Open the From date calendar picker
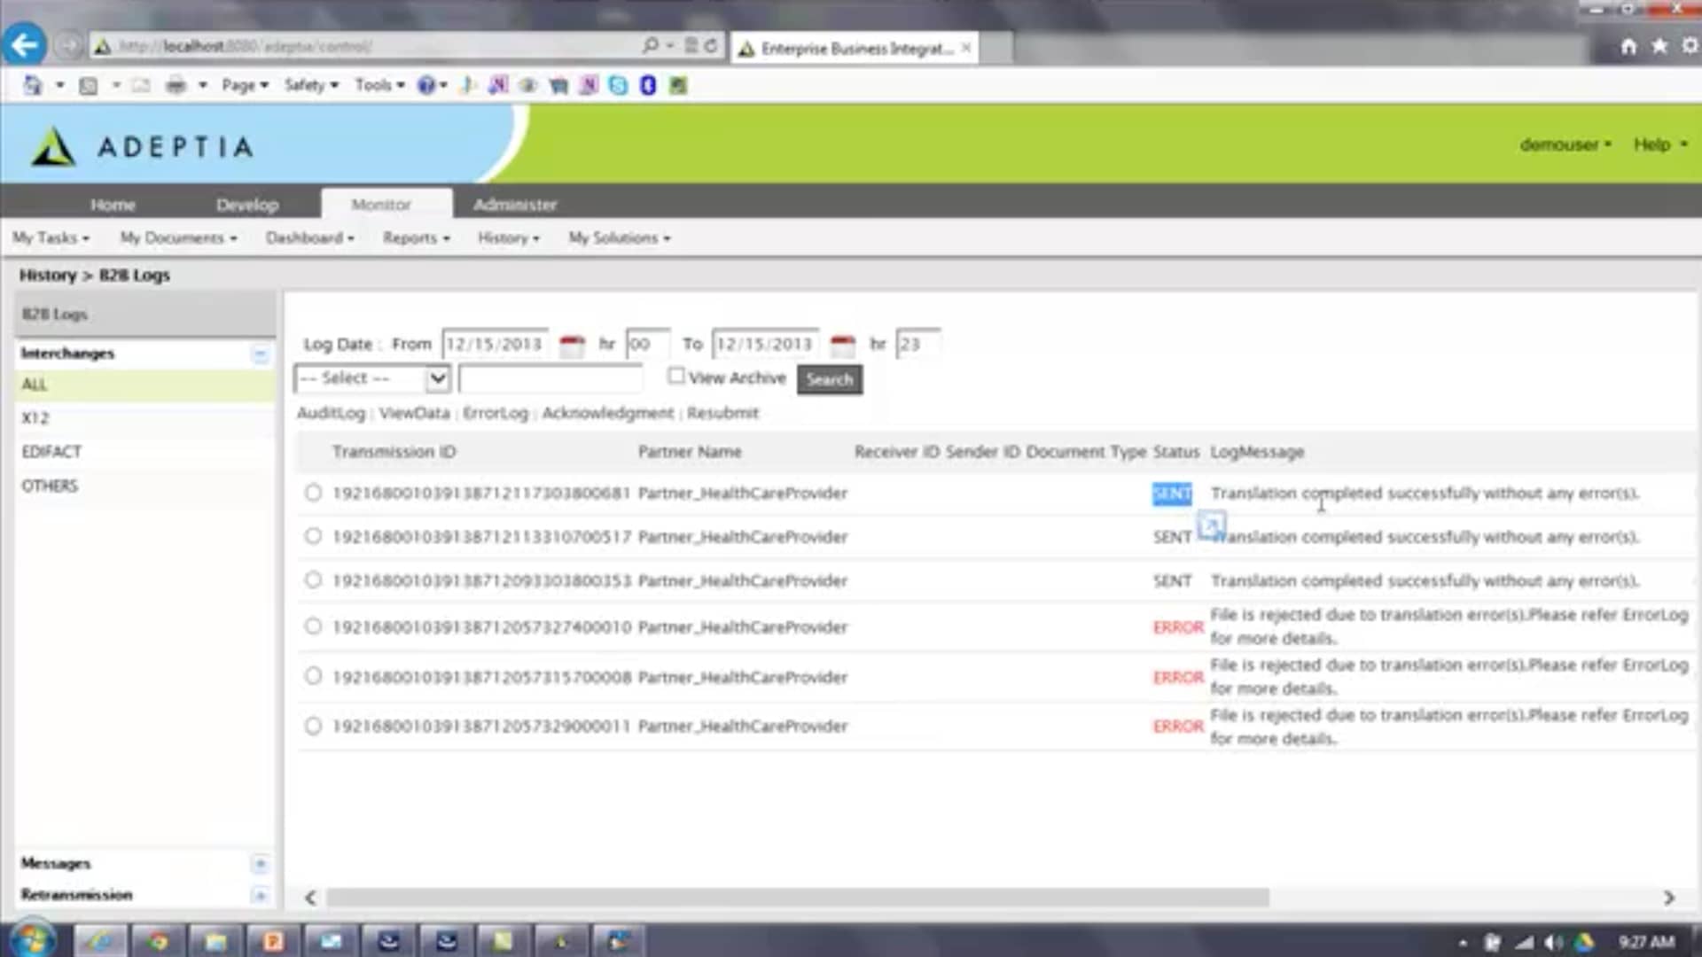 point(572,345)
